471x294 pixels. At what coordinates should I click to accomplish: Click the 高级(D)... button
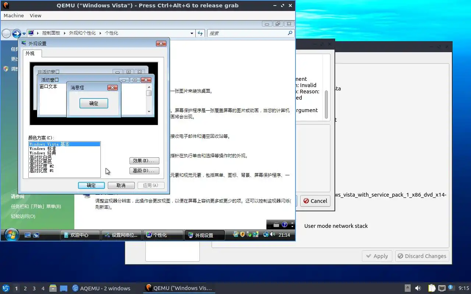click(144, 171)
